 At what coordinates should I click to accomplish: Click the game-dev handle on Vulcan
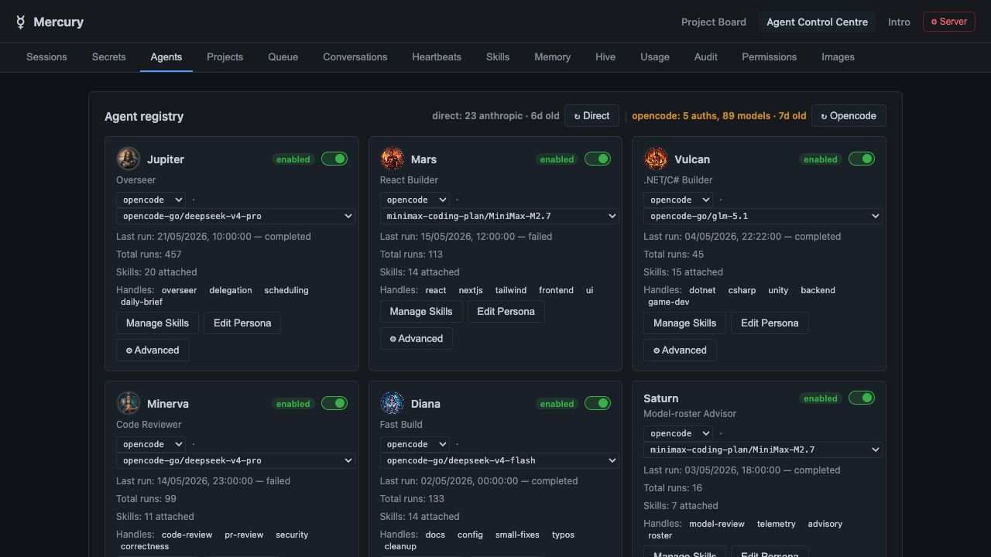coord(668,302)
